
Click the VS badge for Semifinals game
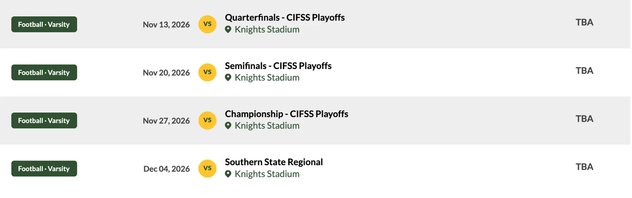click(x=207, y=73)
